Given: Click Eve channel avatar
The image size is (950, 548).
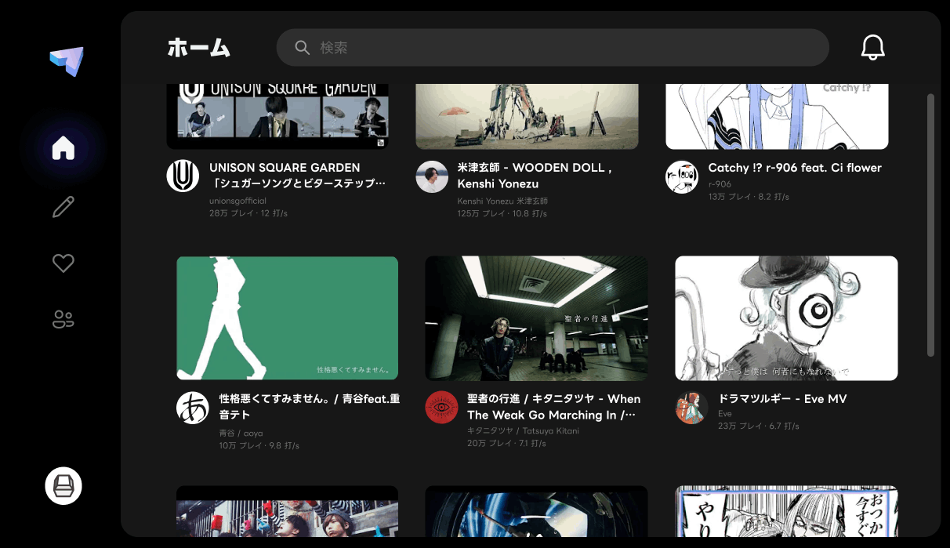Looking at the screenshot, I should pos(691,408).
